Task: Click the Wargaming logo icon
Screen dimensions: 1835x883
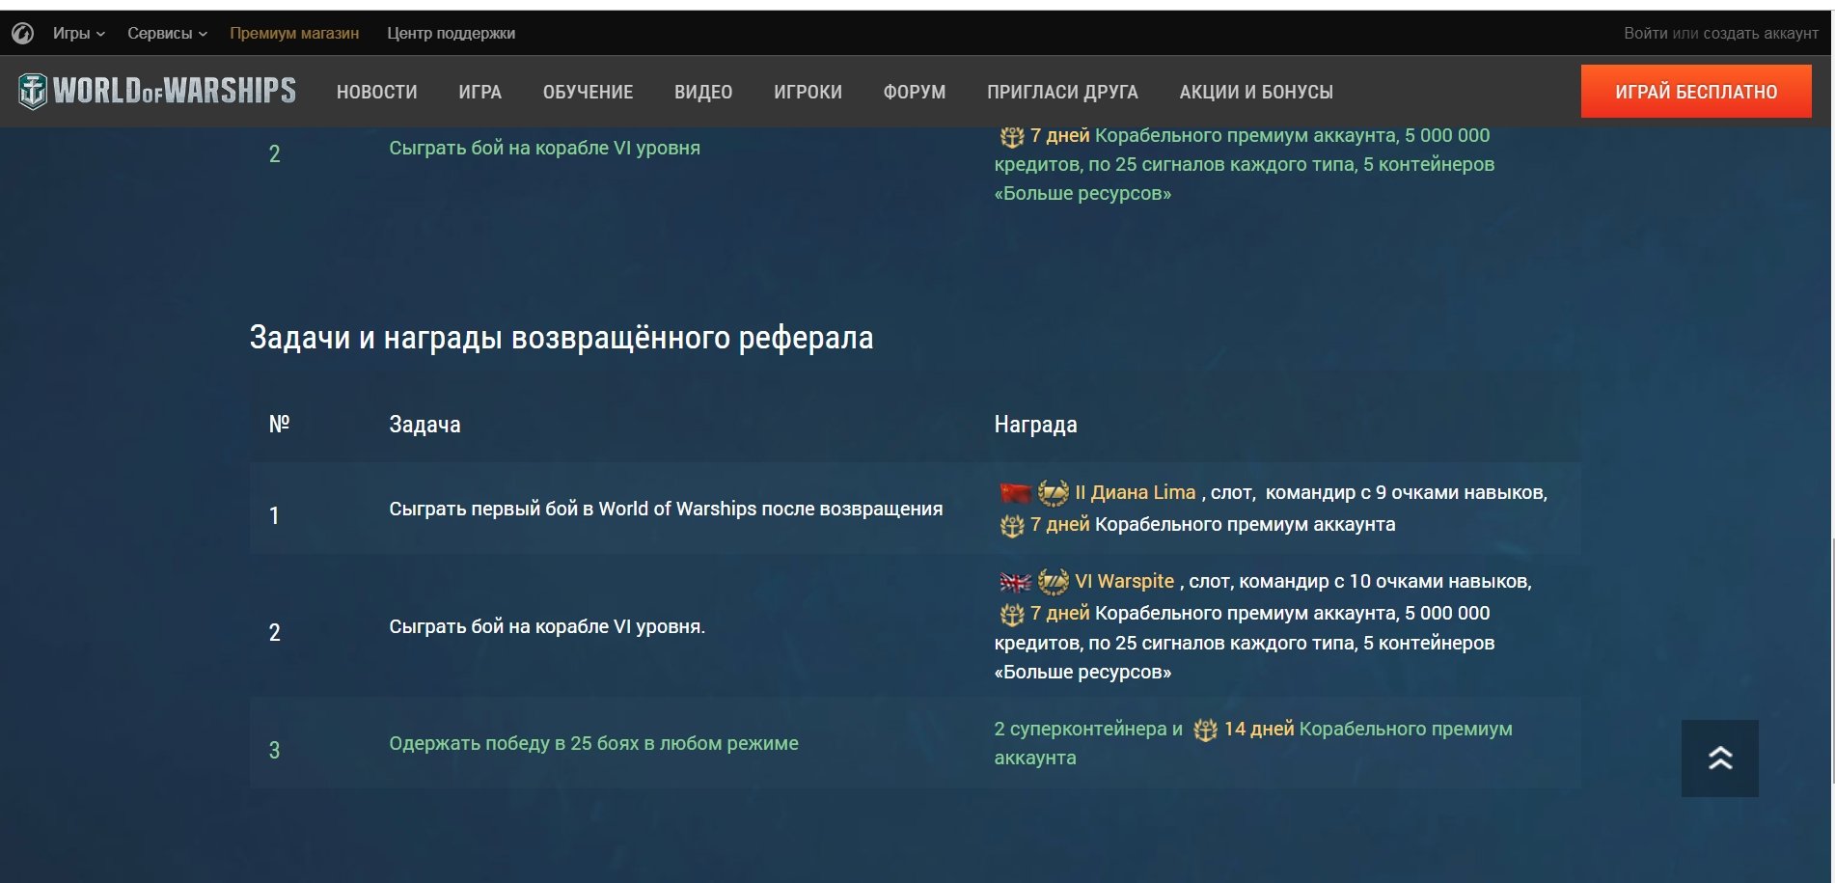Action: (23, 34)
